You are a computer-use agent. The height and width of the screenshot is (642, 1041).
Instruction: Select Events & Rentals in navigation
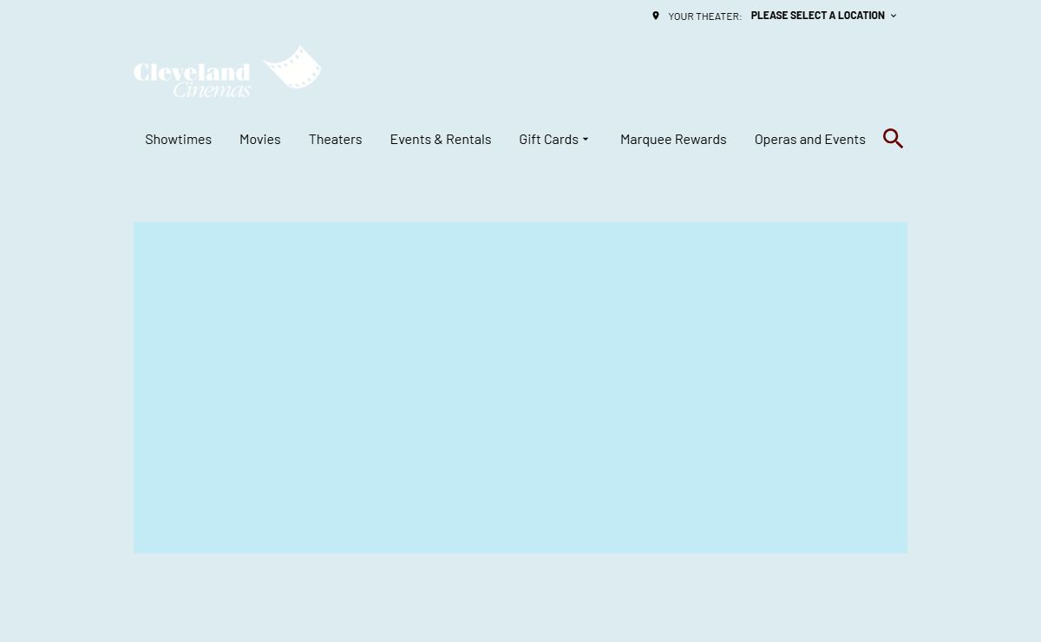point(441,139)
